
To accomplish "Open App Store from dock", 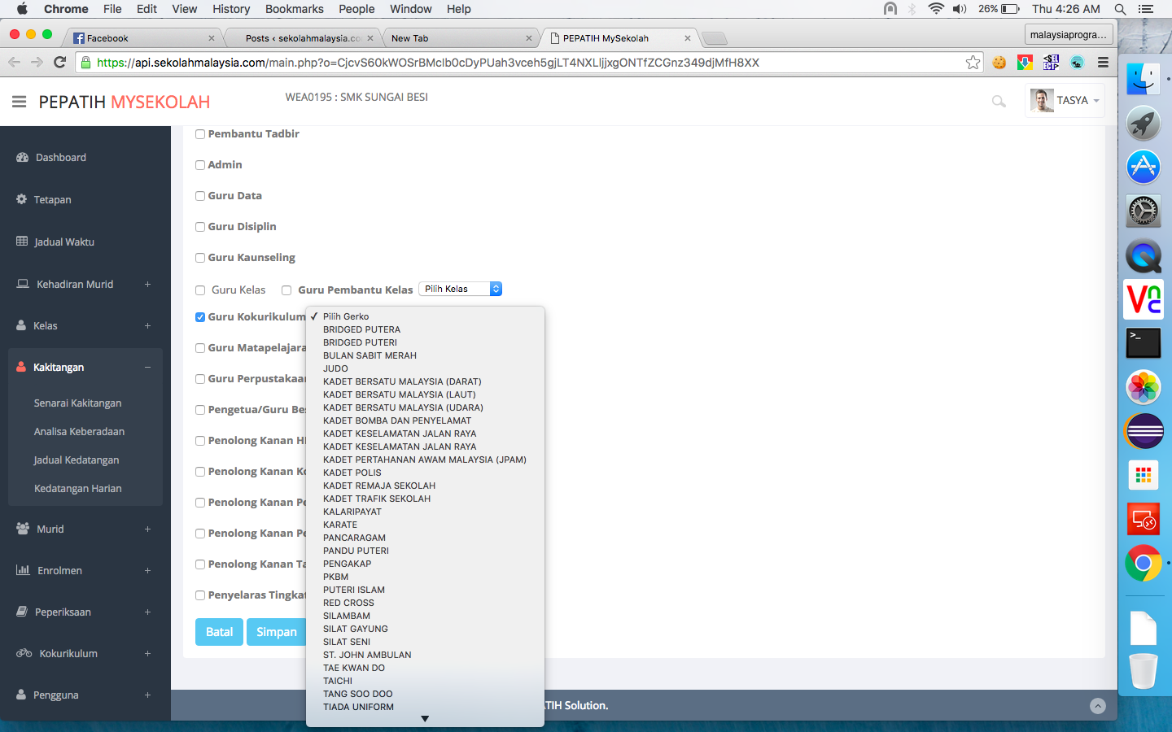I will coord(1144,168).
